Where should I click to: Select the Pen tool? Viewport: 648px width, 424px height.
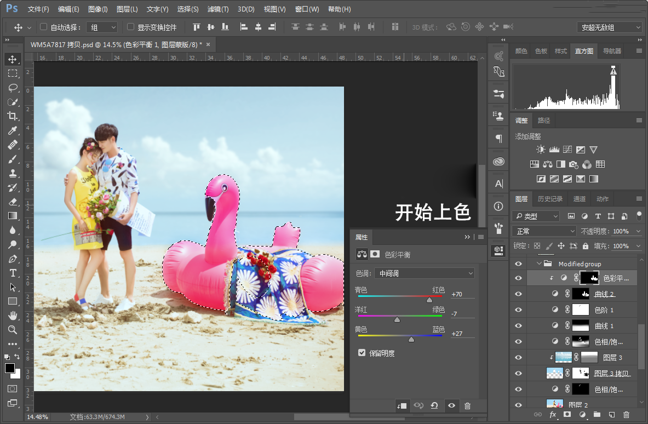pyautogui.click(x=13, y=259)
